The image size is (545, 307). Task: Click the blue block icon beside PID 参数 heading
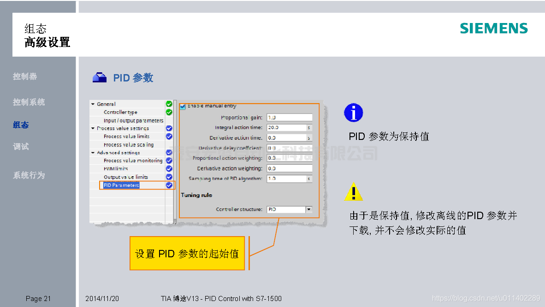(x=100, y=78)
